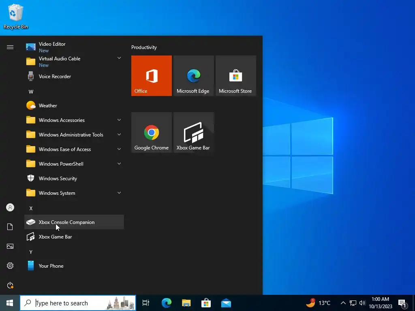Open the Microsoft Store tile
Image resolution: width=415 pixels, height=311 pixels.
click(x=236, y=76)
